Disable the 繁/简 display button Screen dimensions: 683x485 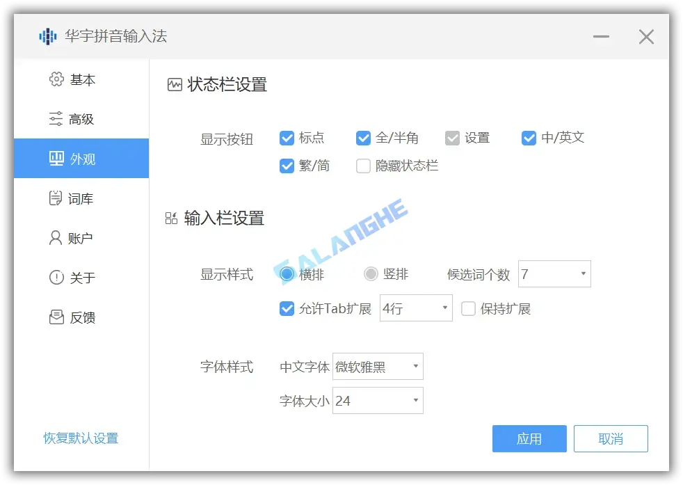coord(287,166)
